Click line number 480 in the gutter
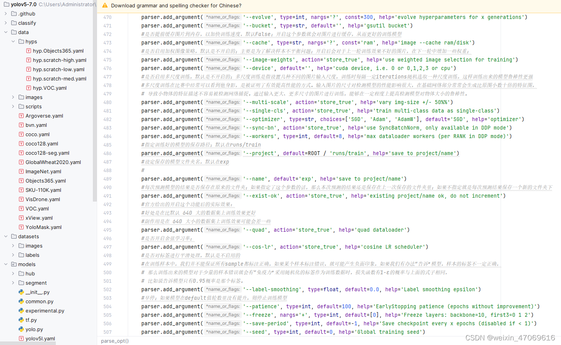The width and height of the screenshot is (561, 345). (x=107, y=102)
